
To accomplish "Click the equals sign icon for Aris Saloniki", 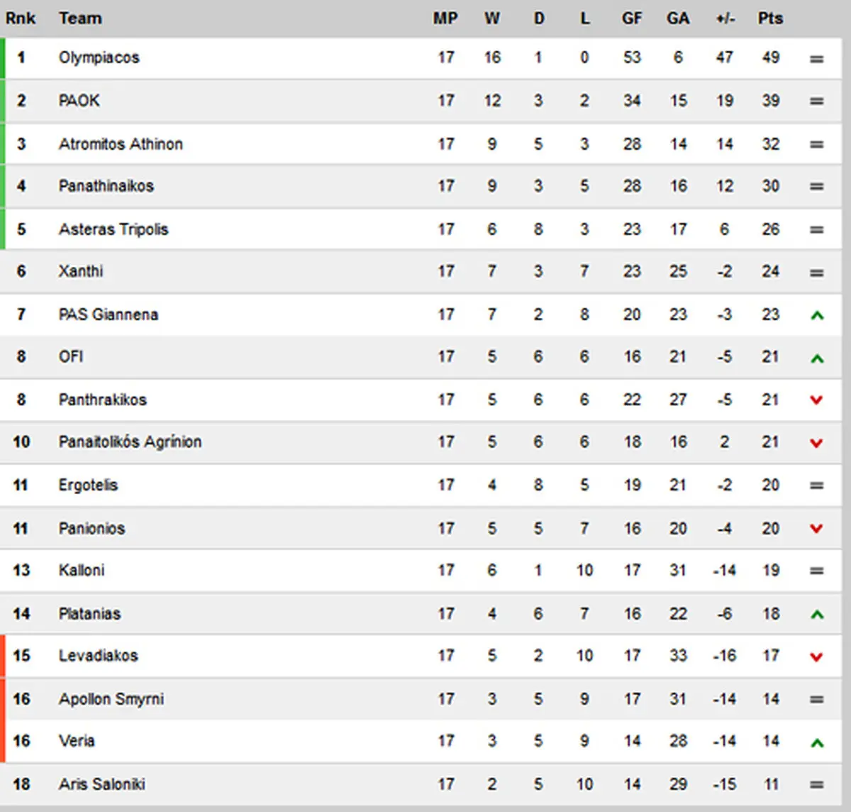I will coord(817,785).
